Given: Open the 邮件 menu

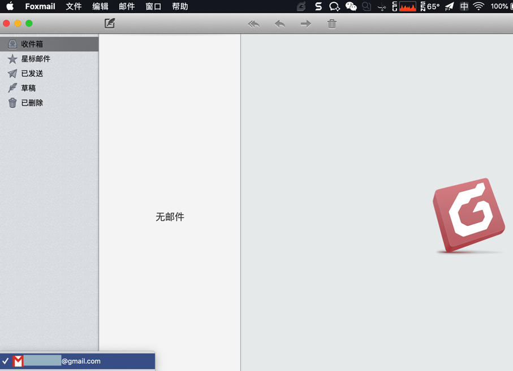Looking at the screenshot, I should [x=127, y=6].
